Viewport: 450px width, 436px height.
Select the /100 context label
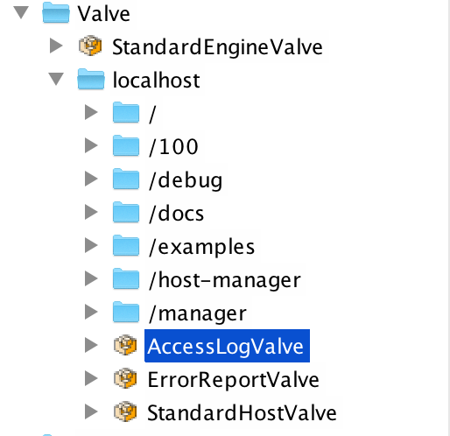pos(173,147)
